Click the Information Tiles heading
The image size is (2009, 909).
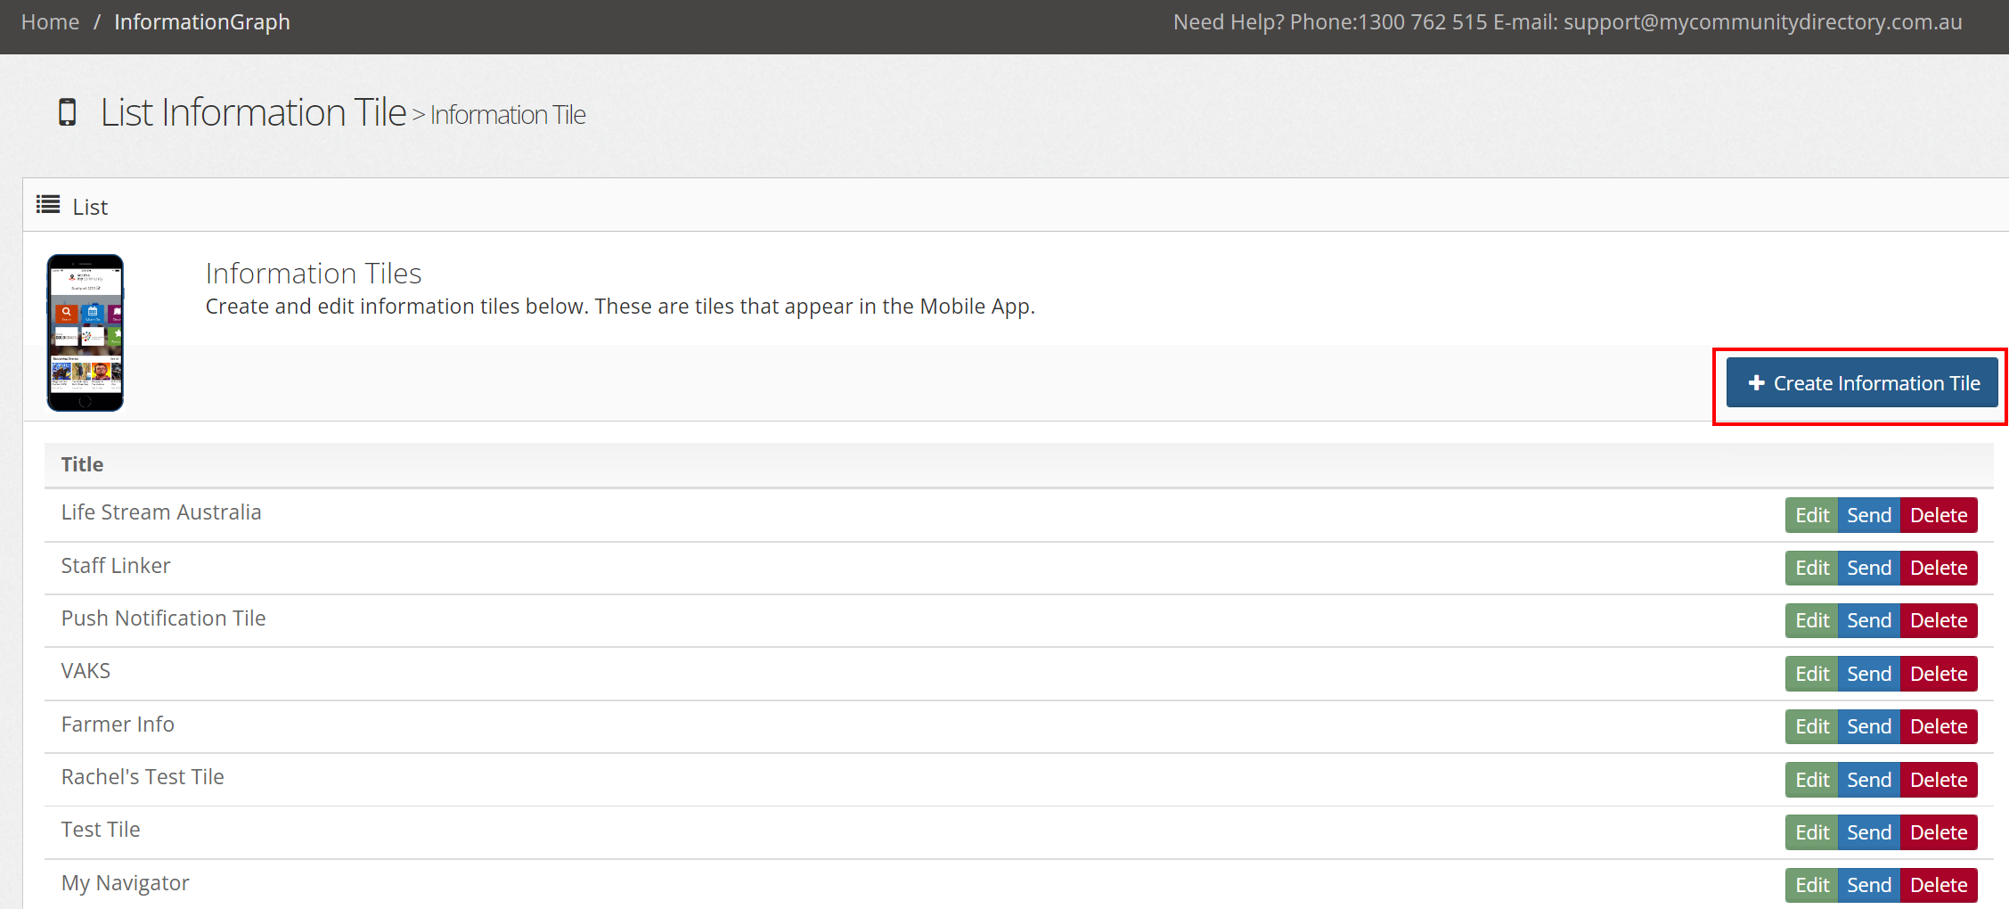314,274
